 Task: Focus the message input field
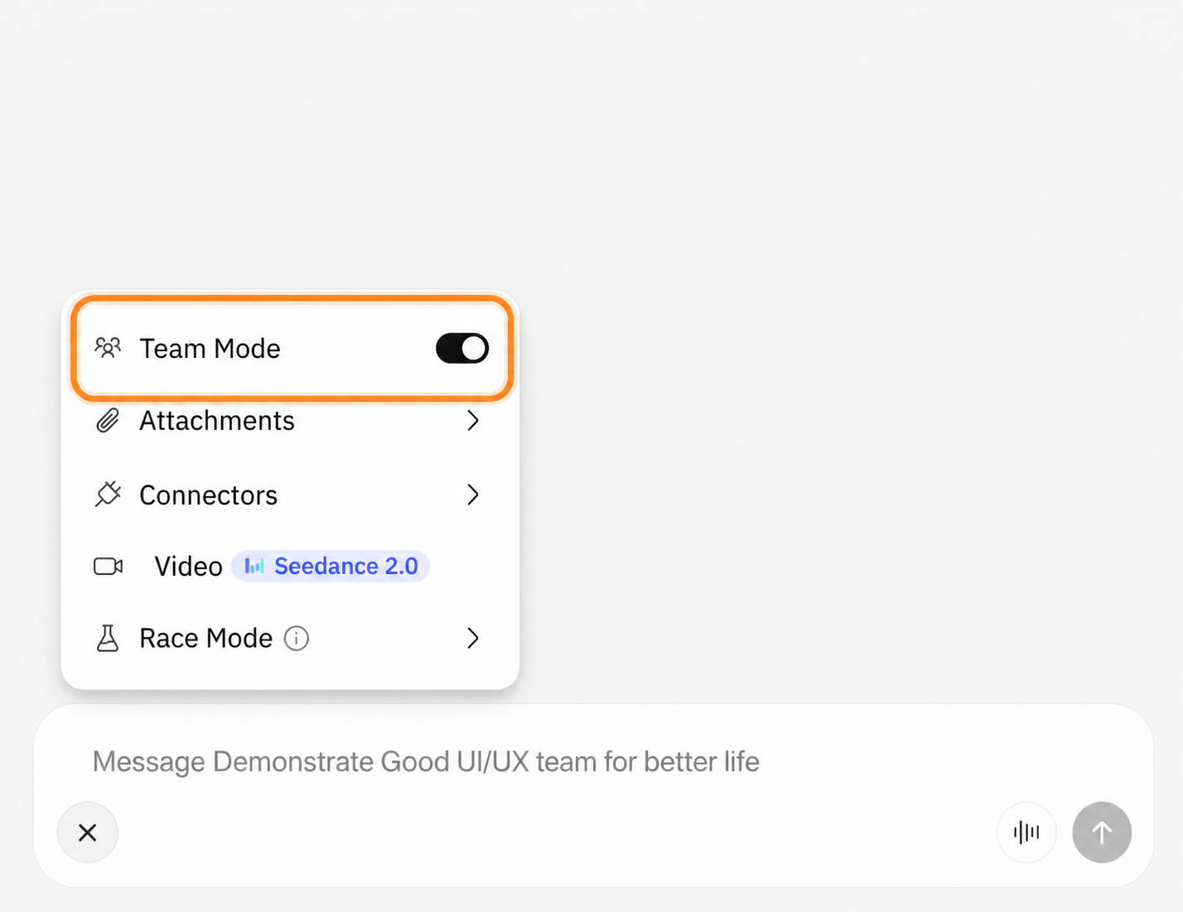coord(593,761)
